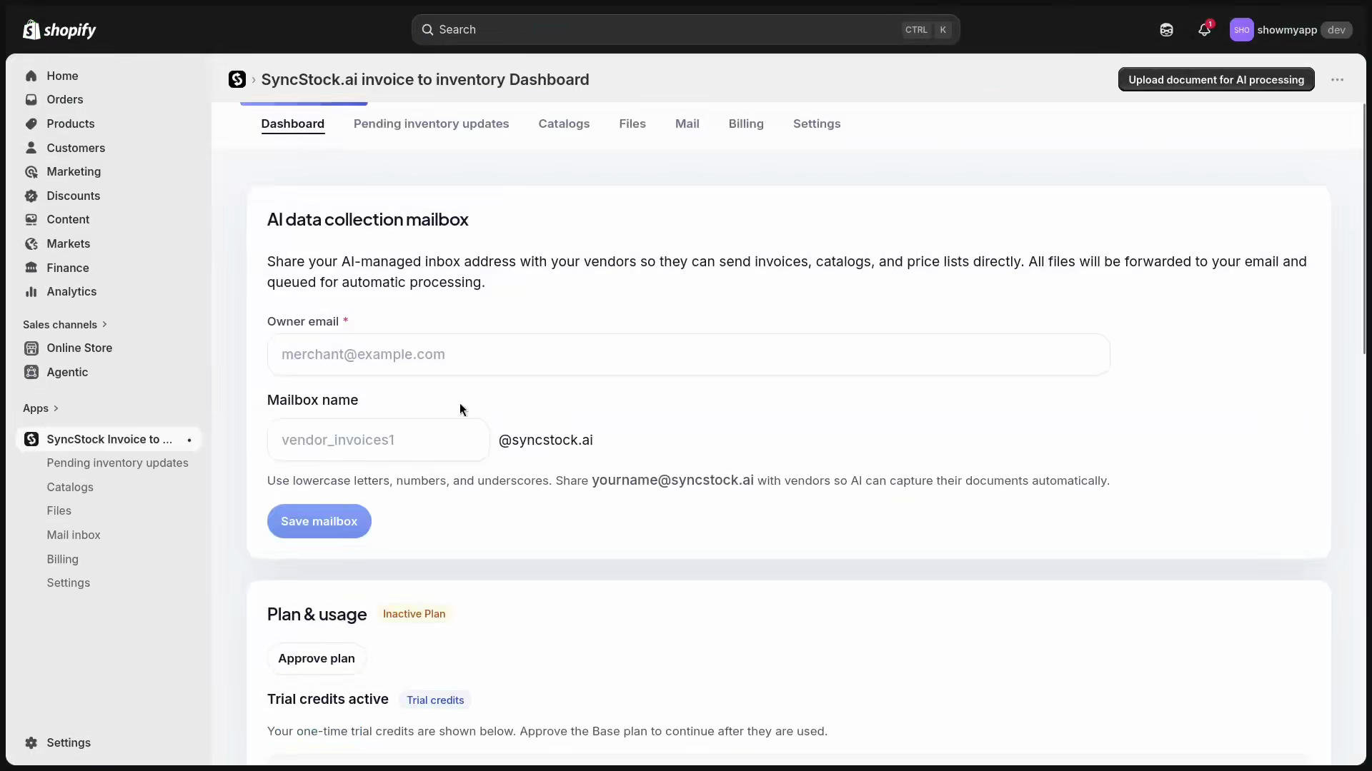Viewport: 1372px width, 771px height.
Task: Open Billing in the sidebar submenu
Action: 62,559
